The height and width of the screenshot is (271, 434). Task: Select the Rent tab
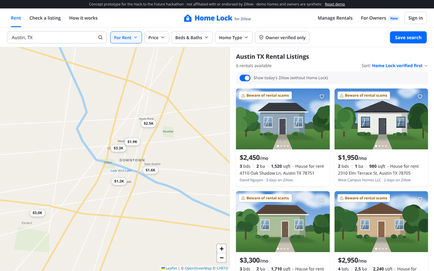pos(16,18)
